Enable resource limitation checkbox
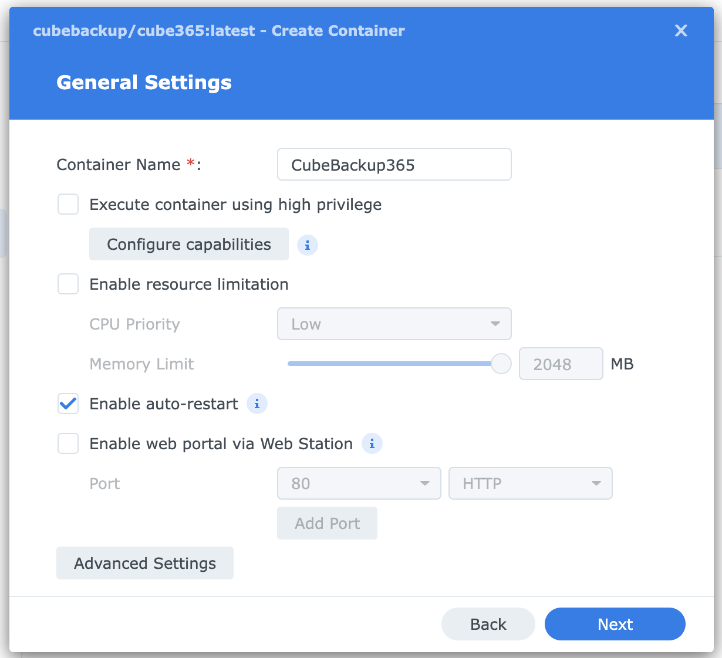The height and width of the screenshot is (658, 722). tap(68, 284)
